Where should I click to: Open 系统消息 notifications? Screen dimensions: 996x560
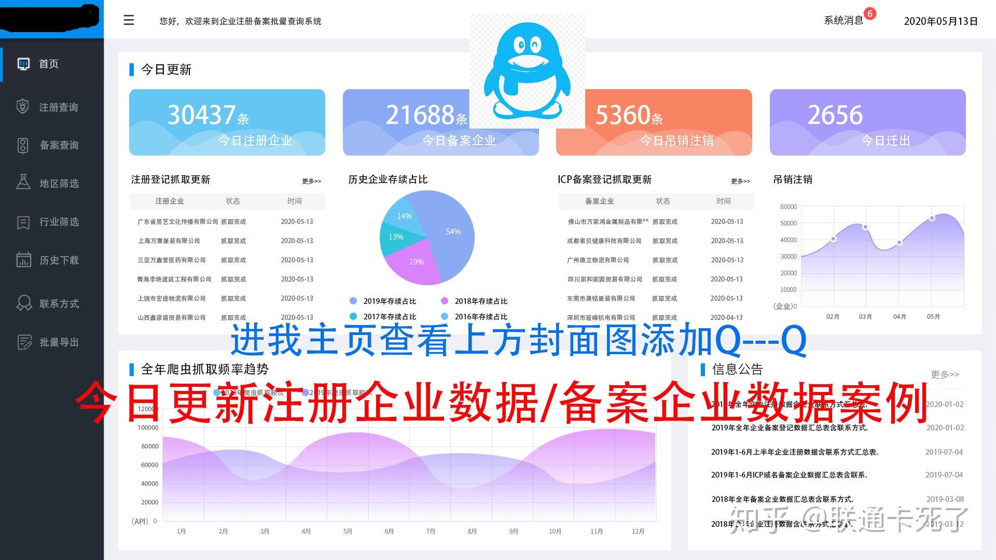(x=843, y=21)
